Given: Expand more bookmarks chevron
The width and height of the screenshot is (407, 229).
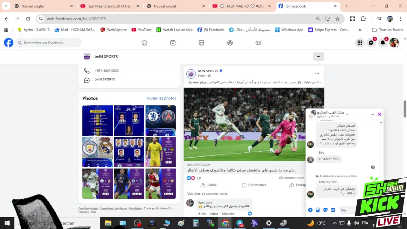Looking at the screenshot, I should click(x=360, y=30).
